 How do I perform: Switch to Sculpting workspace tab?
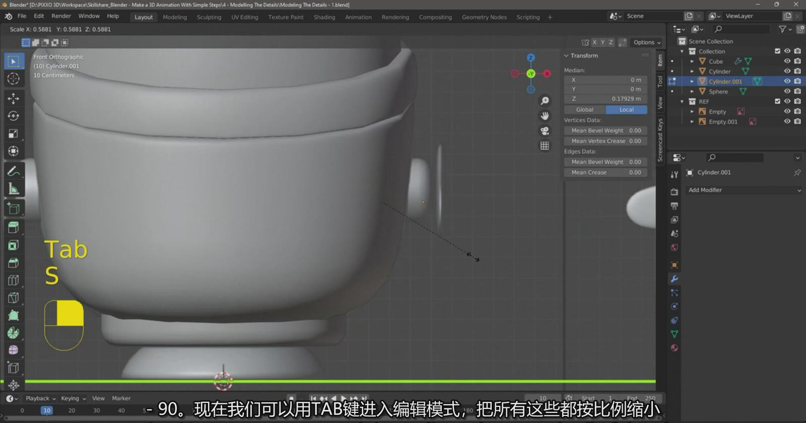pos(209,17)
